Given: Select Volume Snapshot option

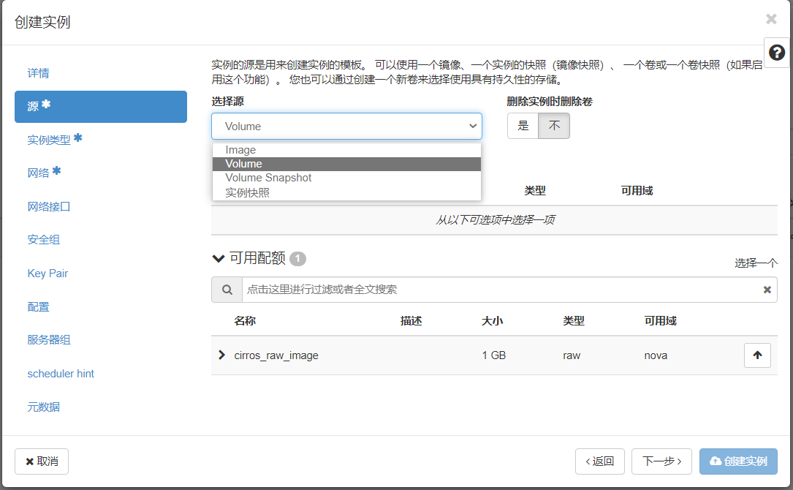Looking at the screenshot, I should point(268,178).
